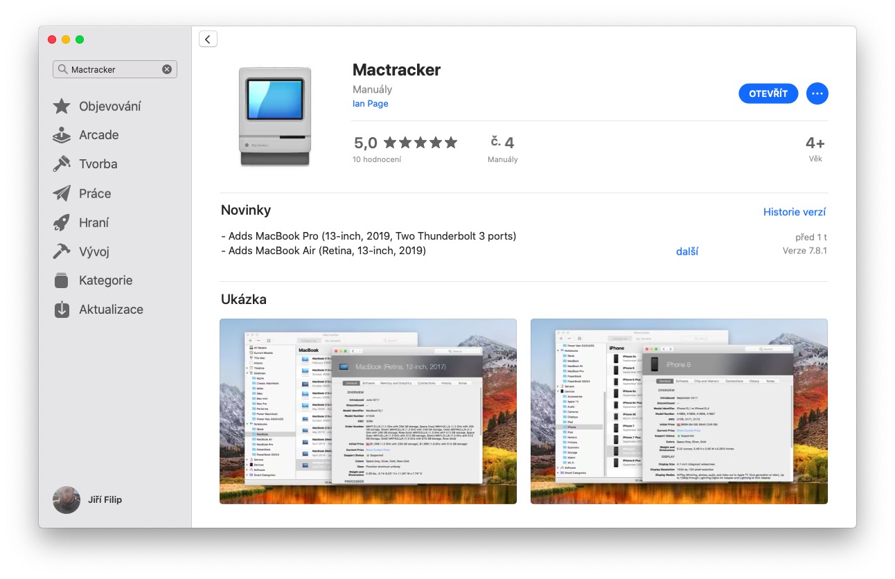Click the Verze 7.8.1 label
Image resolution: width=895 pixels, height=579 pixels.
coord(804,251)
